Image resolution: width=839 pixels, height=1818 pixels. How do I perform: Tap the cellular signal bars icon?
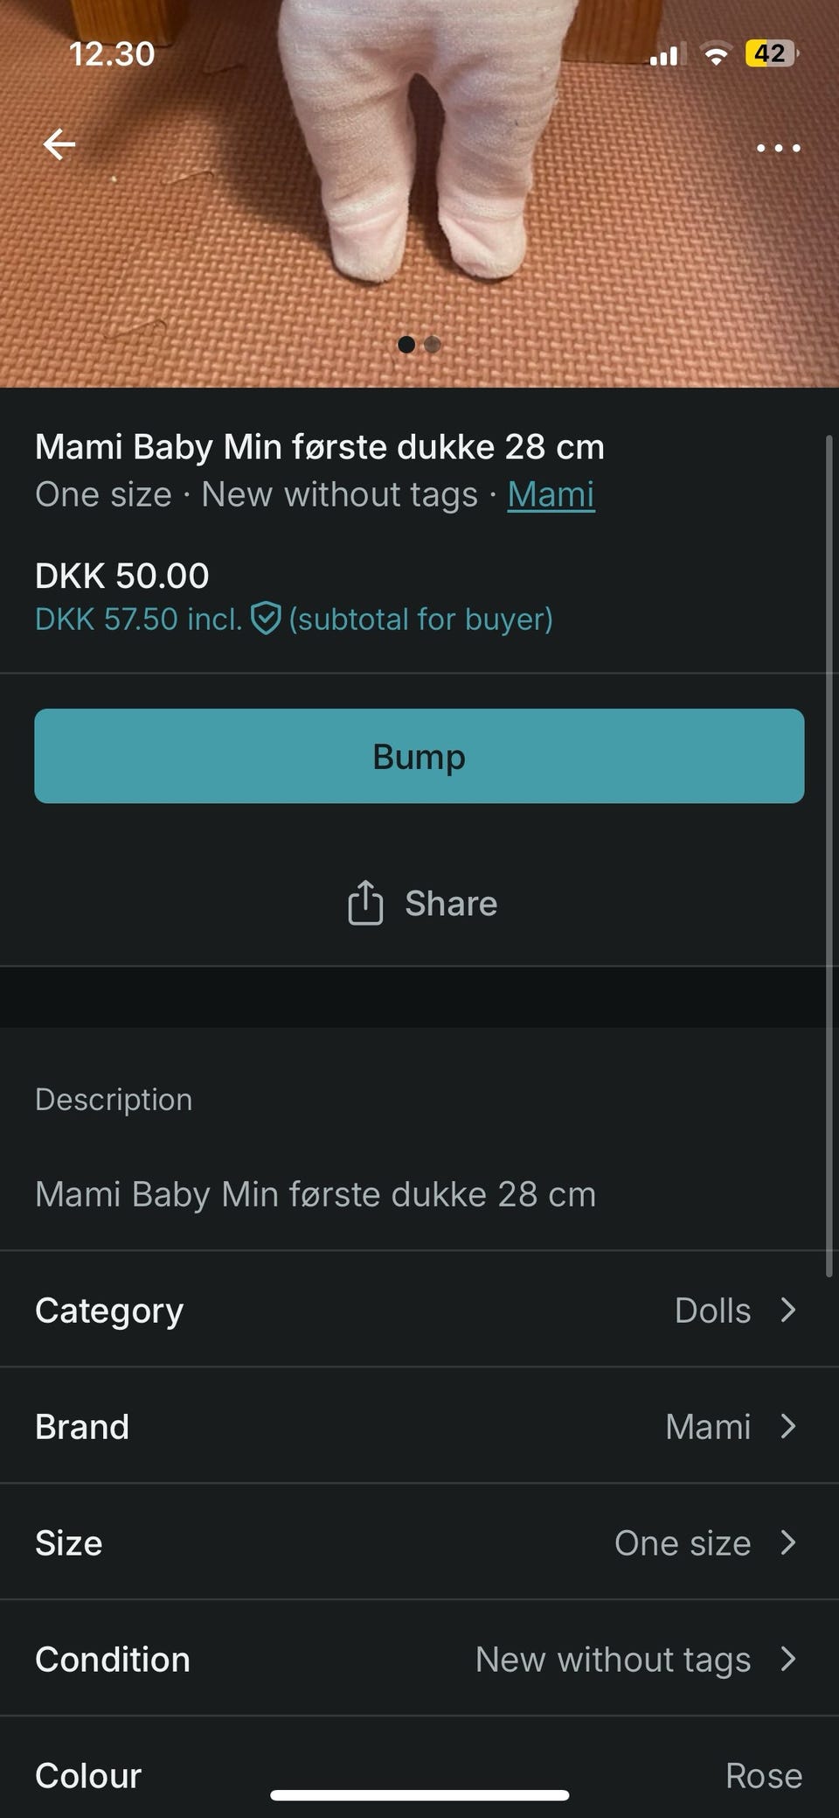point(664,56)
